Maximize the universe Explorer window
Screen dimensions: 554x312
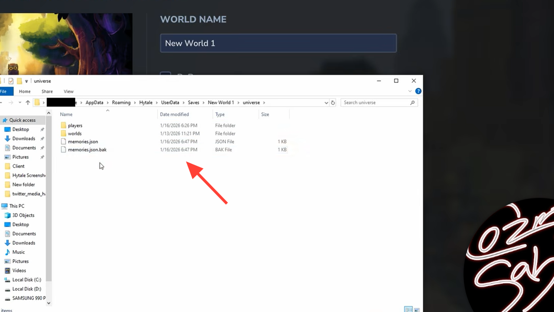pyautogui.click(x=396, y=81)
